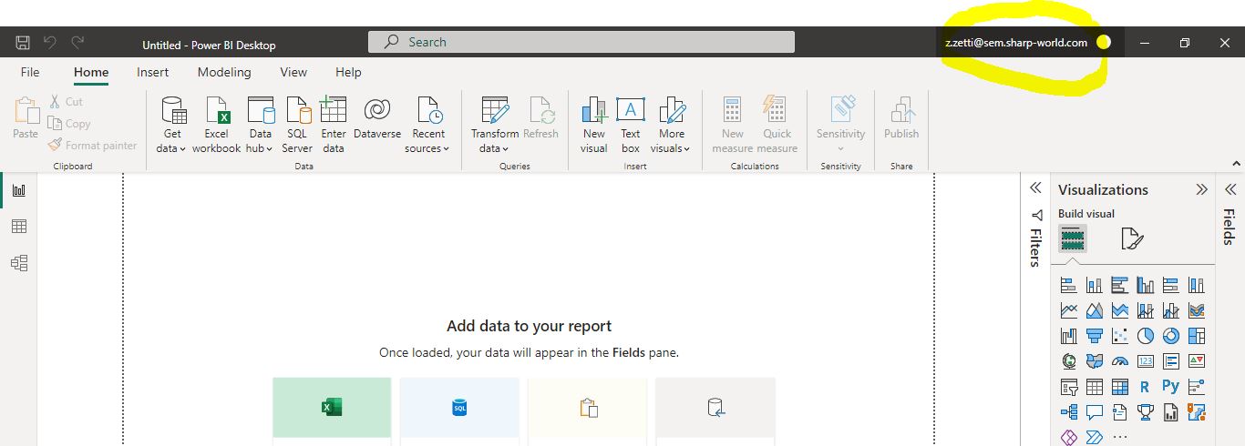Screen dimensions: 1245x446
Task: Click the Save icon in title bar
Action: [x=23, y=43]
